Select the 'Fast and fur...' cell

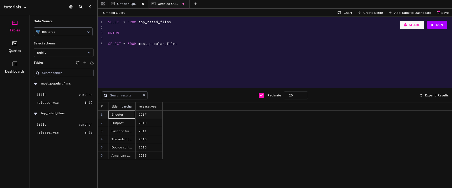pos(122,131)
